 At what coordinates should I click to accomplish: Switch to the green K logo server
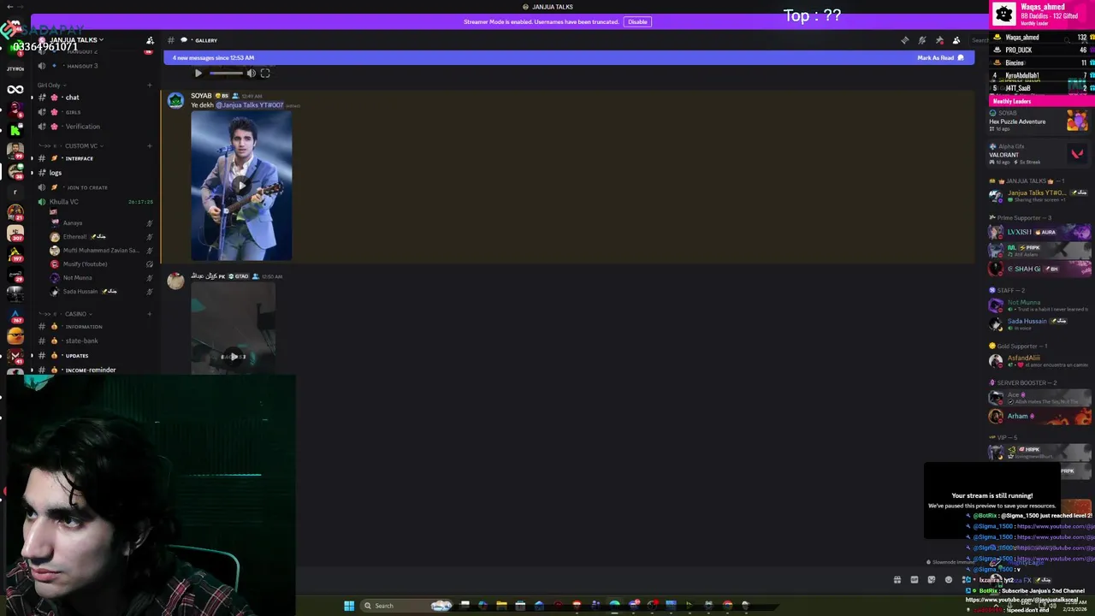(15, 130)
